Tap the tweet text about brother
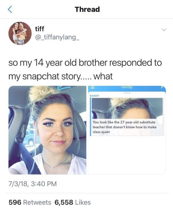Viewport: 173px width, 211px height. [x=85, y=69]
